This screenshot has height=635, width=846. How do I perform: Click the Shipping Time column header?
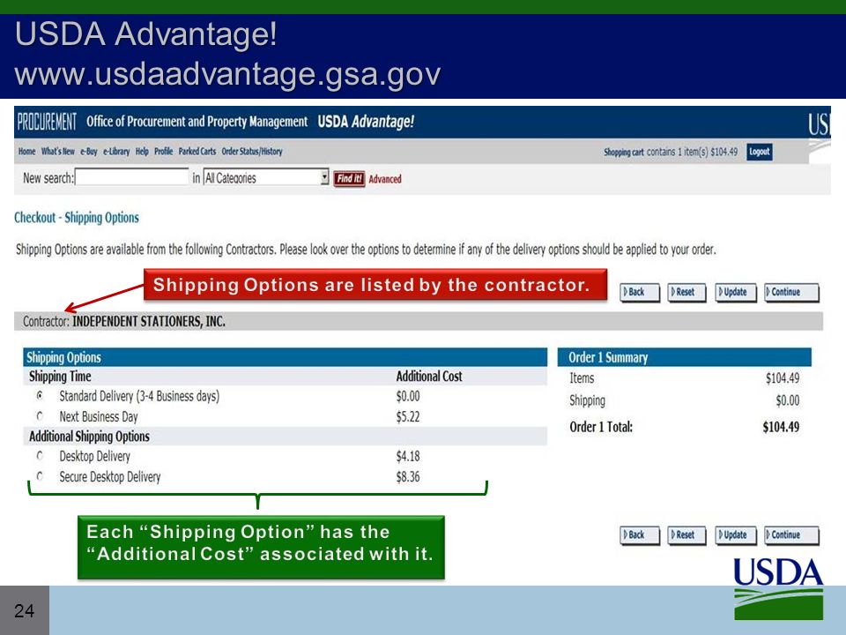60,377
